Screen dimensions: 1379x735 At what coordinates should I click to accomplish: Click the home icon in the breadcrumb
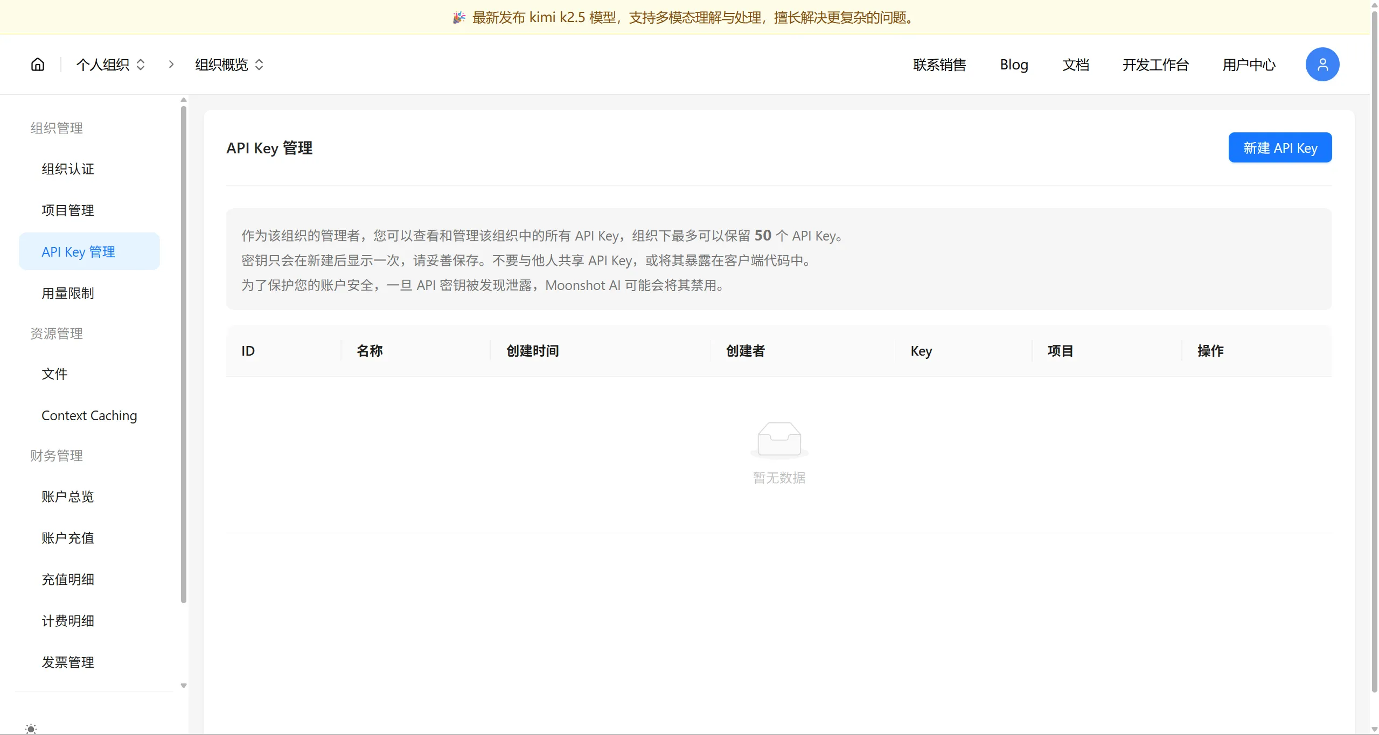(38, 65)
